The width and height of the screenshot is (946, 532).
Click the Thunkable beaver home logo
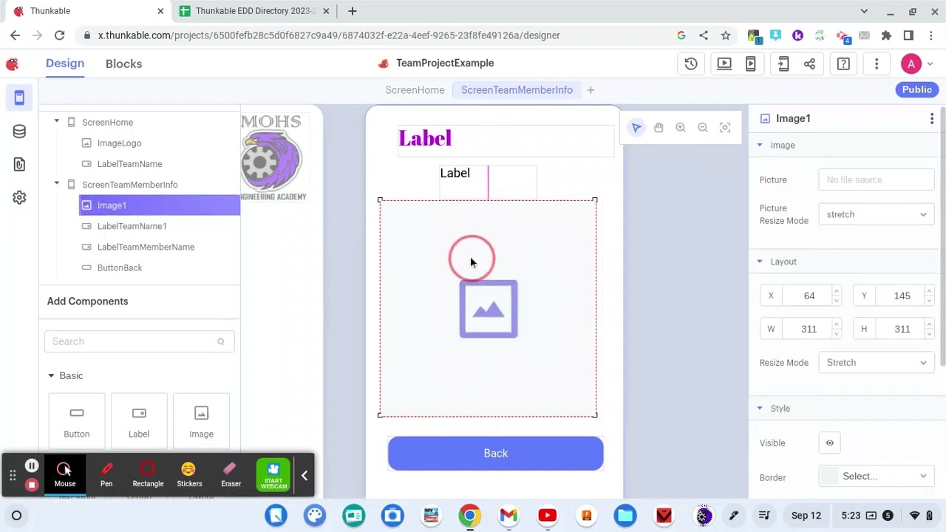[12, 64]
